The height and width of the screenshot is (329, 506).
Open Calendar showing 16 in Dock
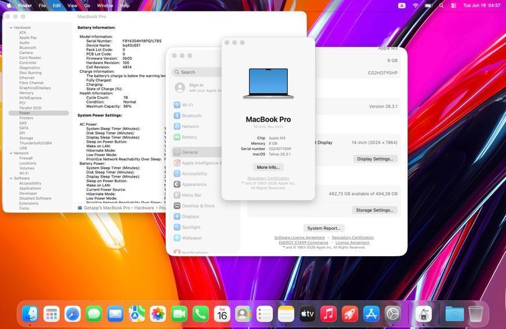pyautogui.click(x=222, y=314)
